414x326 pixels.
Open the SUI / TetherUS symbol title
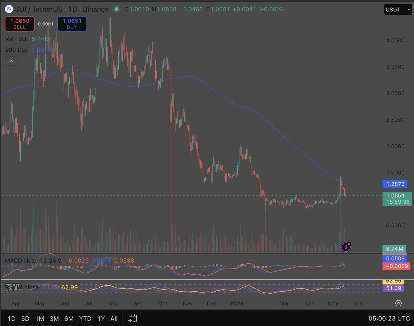(62, 9)
